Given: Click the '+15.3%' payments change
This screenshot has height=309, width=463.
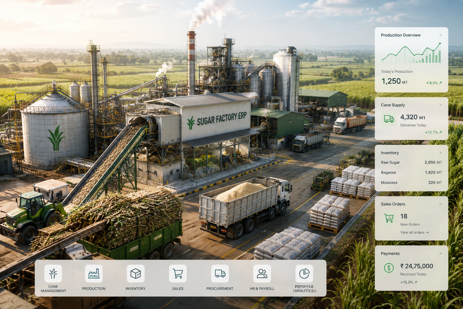Looking at the screenshot, I should 409,282.
